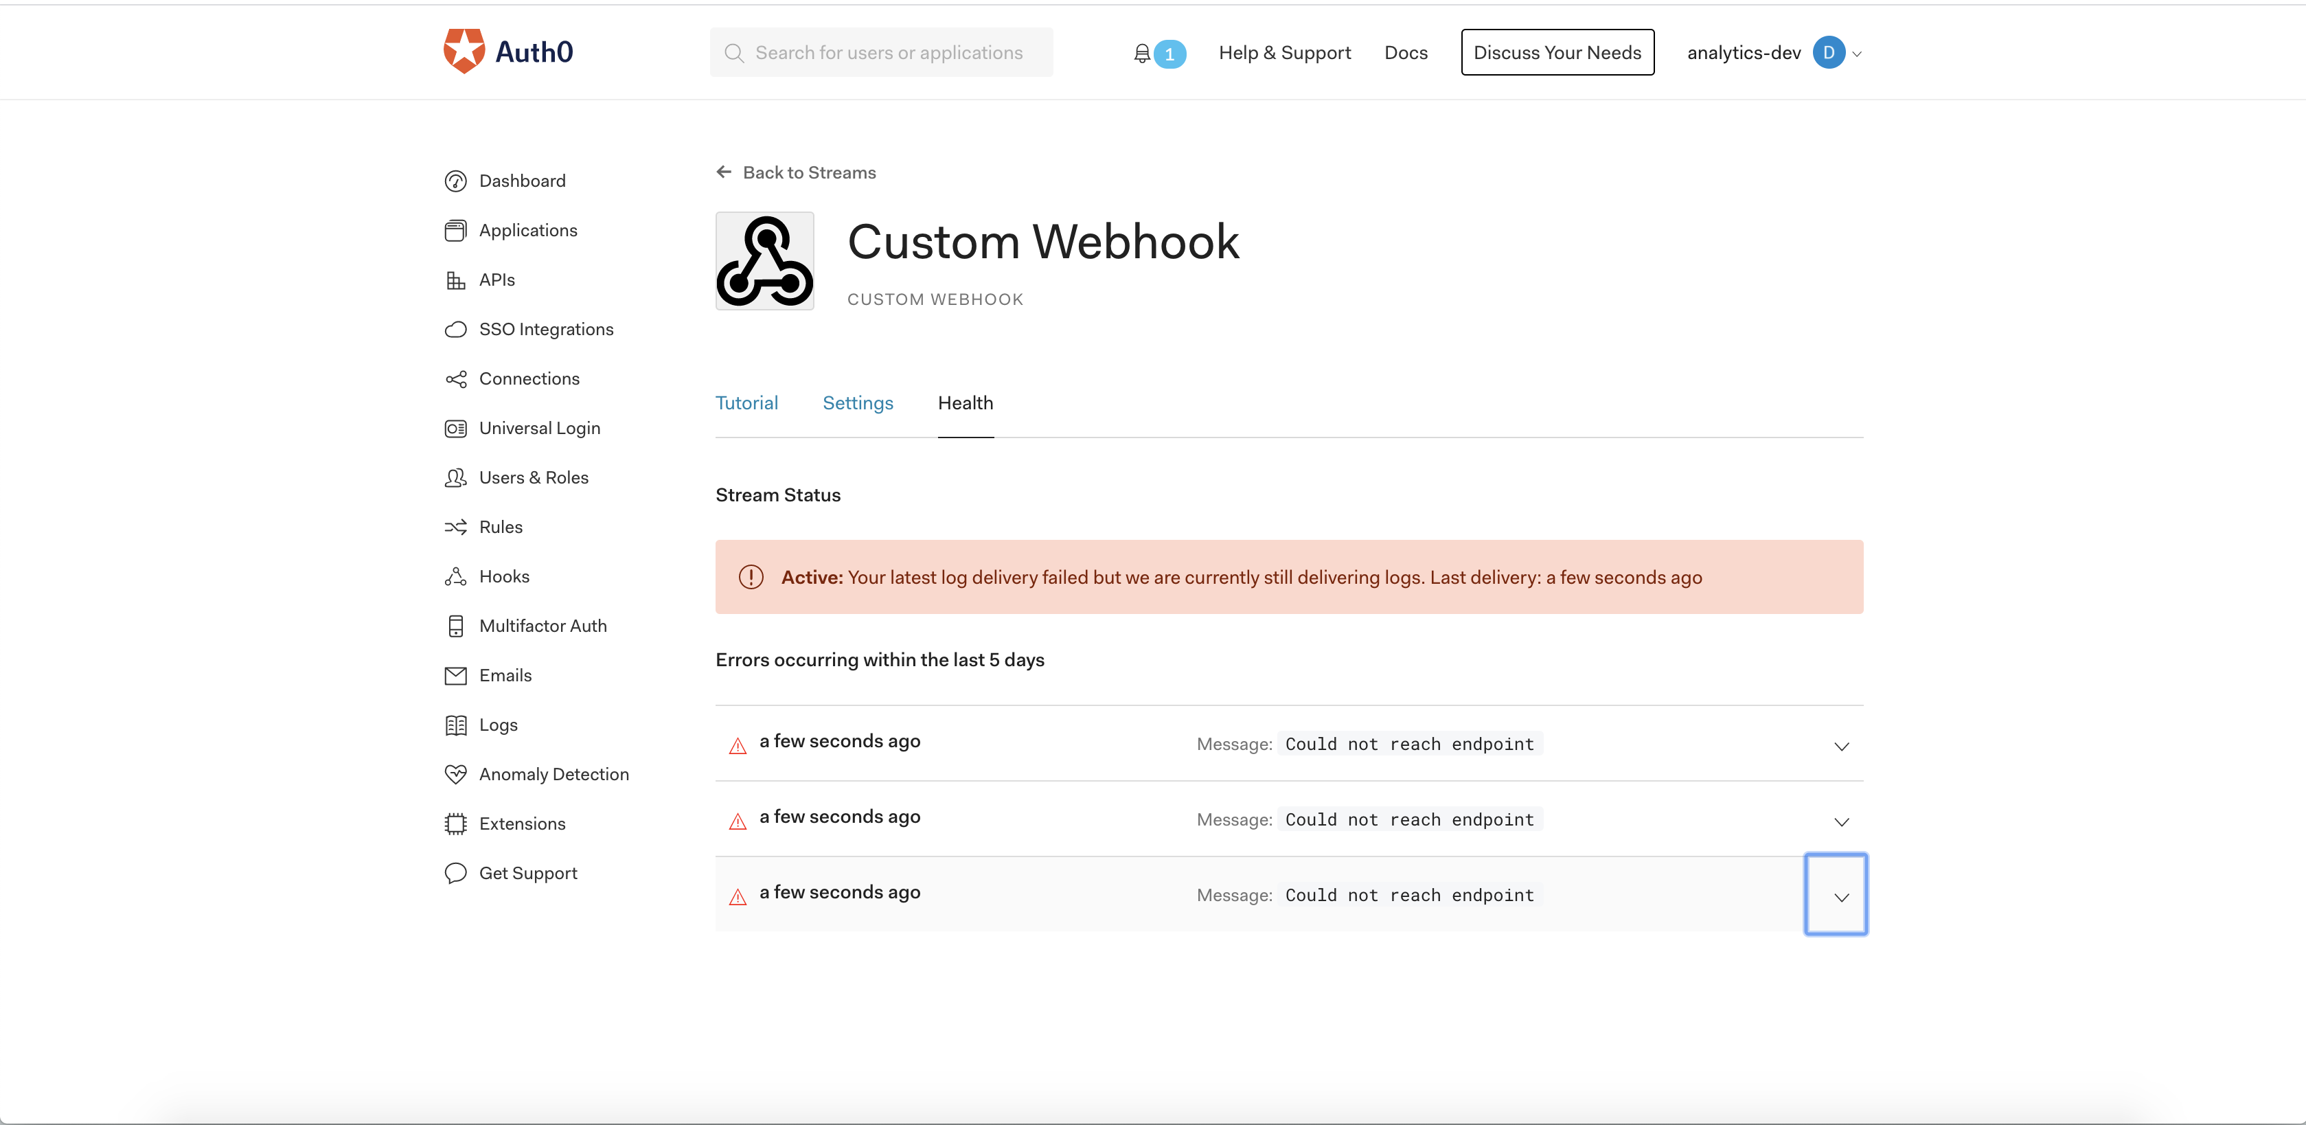Image resolution: width=2306 pixels, height=1125 pixels.
Task: Click the blue notification count badge
Action: (1169, 54)
